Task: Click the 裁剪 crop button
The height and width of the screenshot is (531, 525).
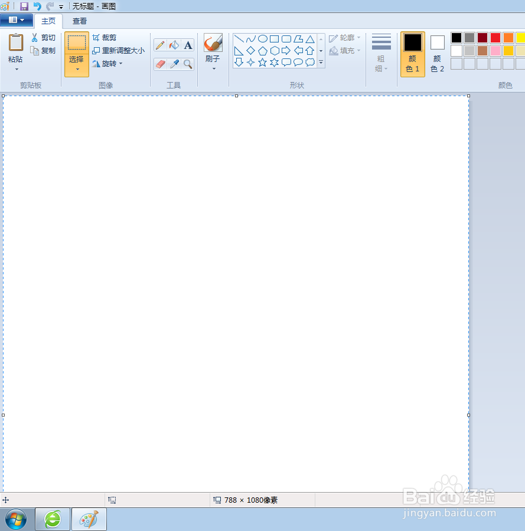Action: 105,38
